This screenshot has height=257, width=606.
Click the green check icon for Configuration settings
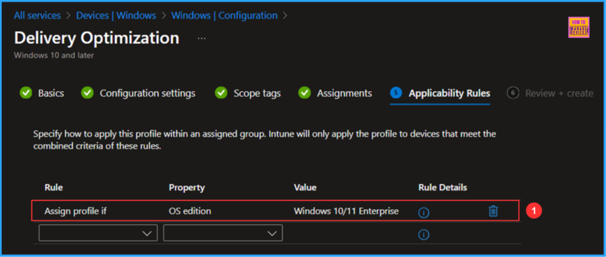(88, 93)
